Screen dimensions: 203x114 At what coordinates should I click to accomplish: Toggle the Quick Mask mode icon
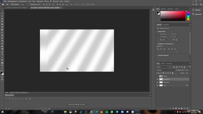[2, 77]
